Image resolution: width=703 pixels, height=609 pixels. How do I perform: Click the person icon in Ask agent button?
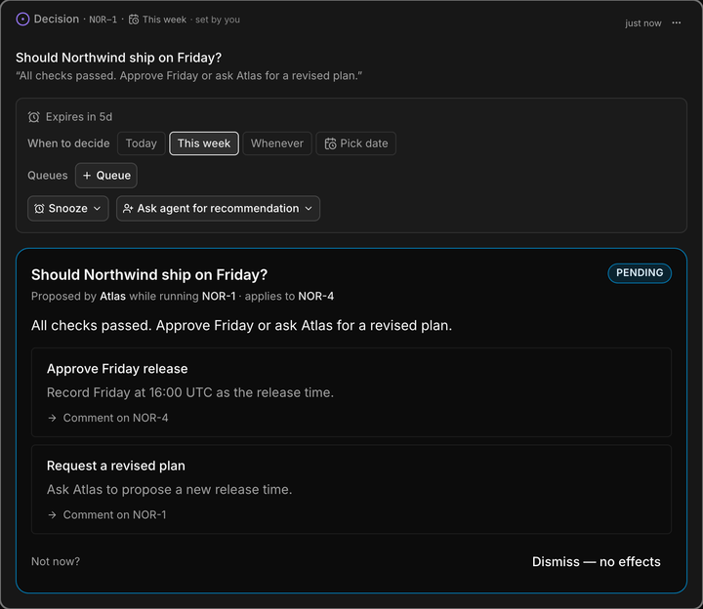tap(128, 209)
